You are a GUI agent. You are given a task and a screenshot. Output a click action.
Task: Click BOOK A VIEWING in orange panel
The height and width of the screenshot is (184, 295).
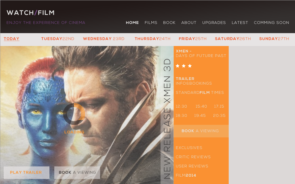pos(201,131)
